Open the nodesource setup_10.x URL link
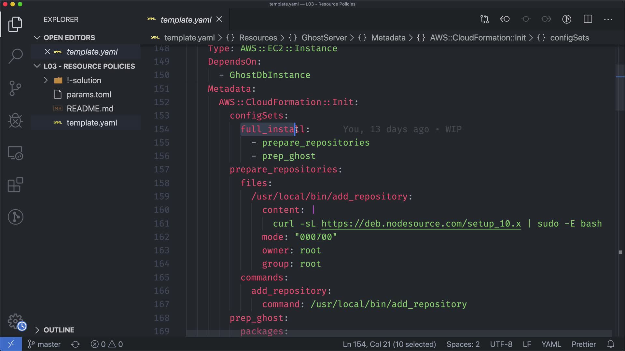 (421, 224)
